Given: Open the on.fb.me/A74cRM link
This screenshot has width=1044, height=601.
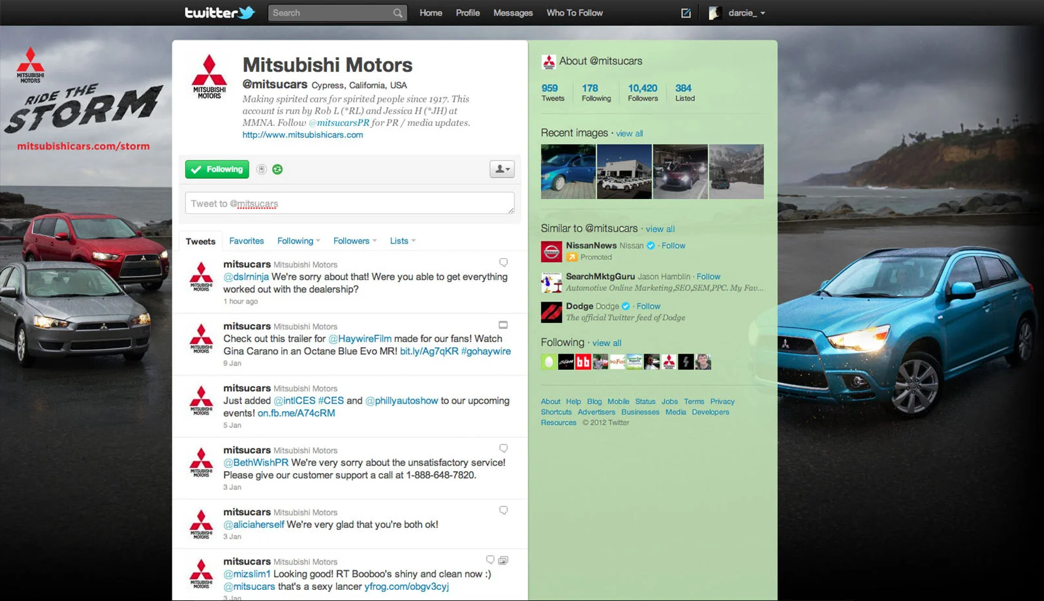Looking at the screenshot, I should point(296,413).
